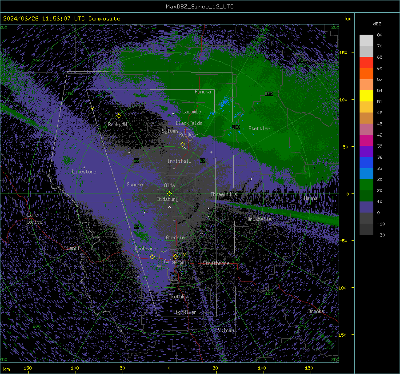Select the orange 60 dBZ legend color
This screenshot has width=400, height=374.
(366, 73)
